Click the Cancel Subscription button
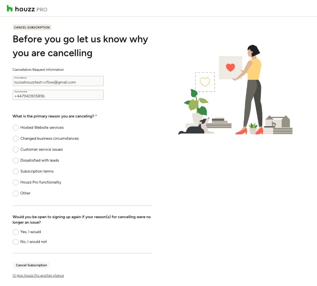 [31, 265]
